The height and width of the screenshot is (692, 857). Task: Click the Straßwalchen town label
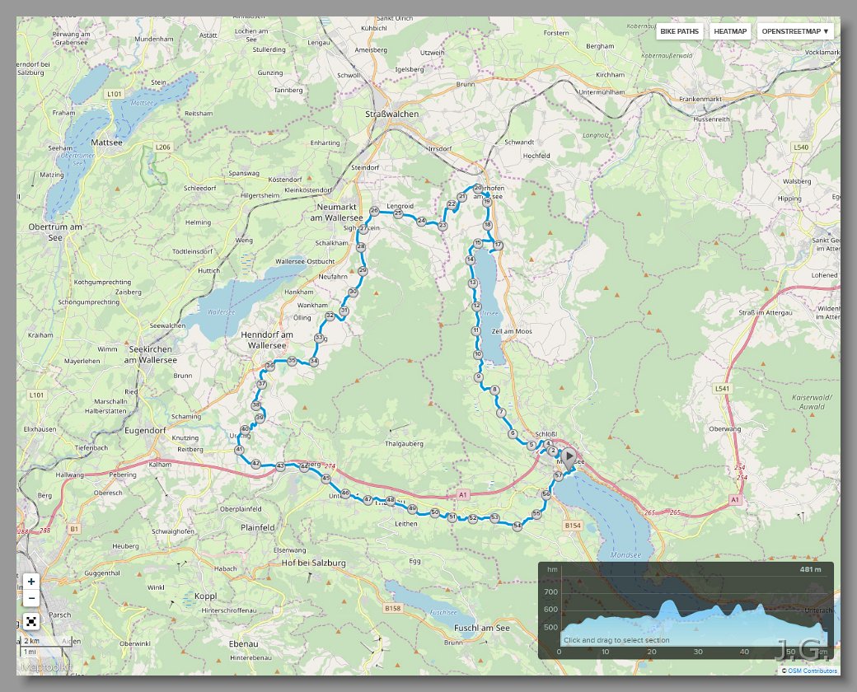tap(392, 114)
